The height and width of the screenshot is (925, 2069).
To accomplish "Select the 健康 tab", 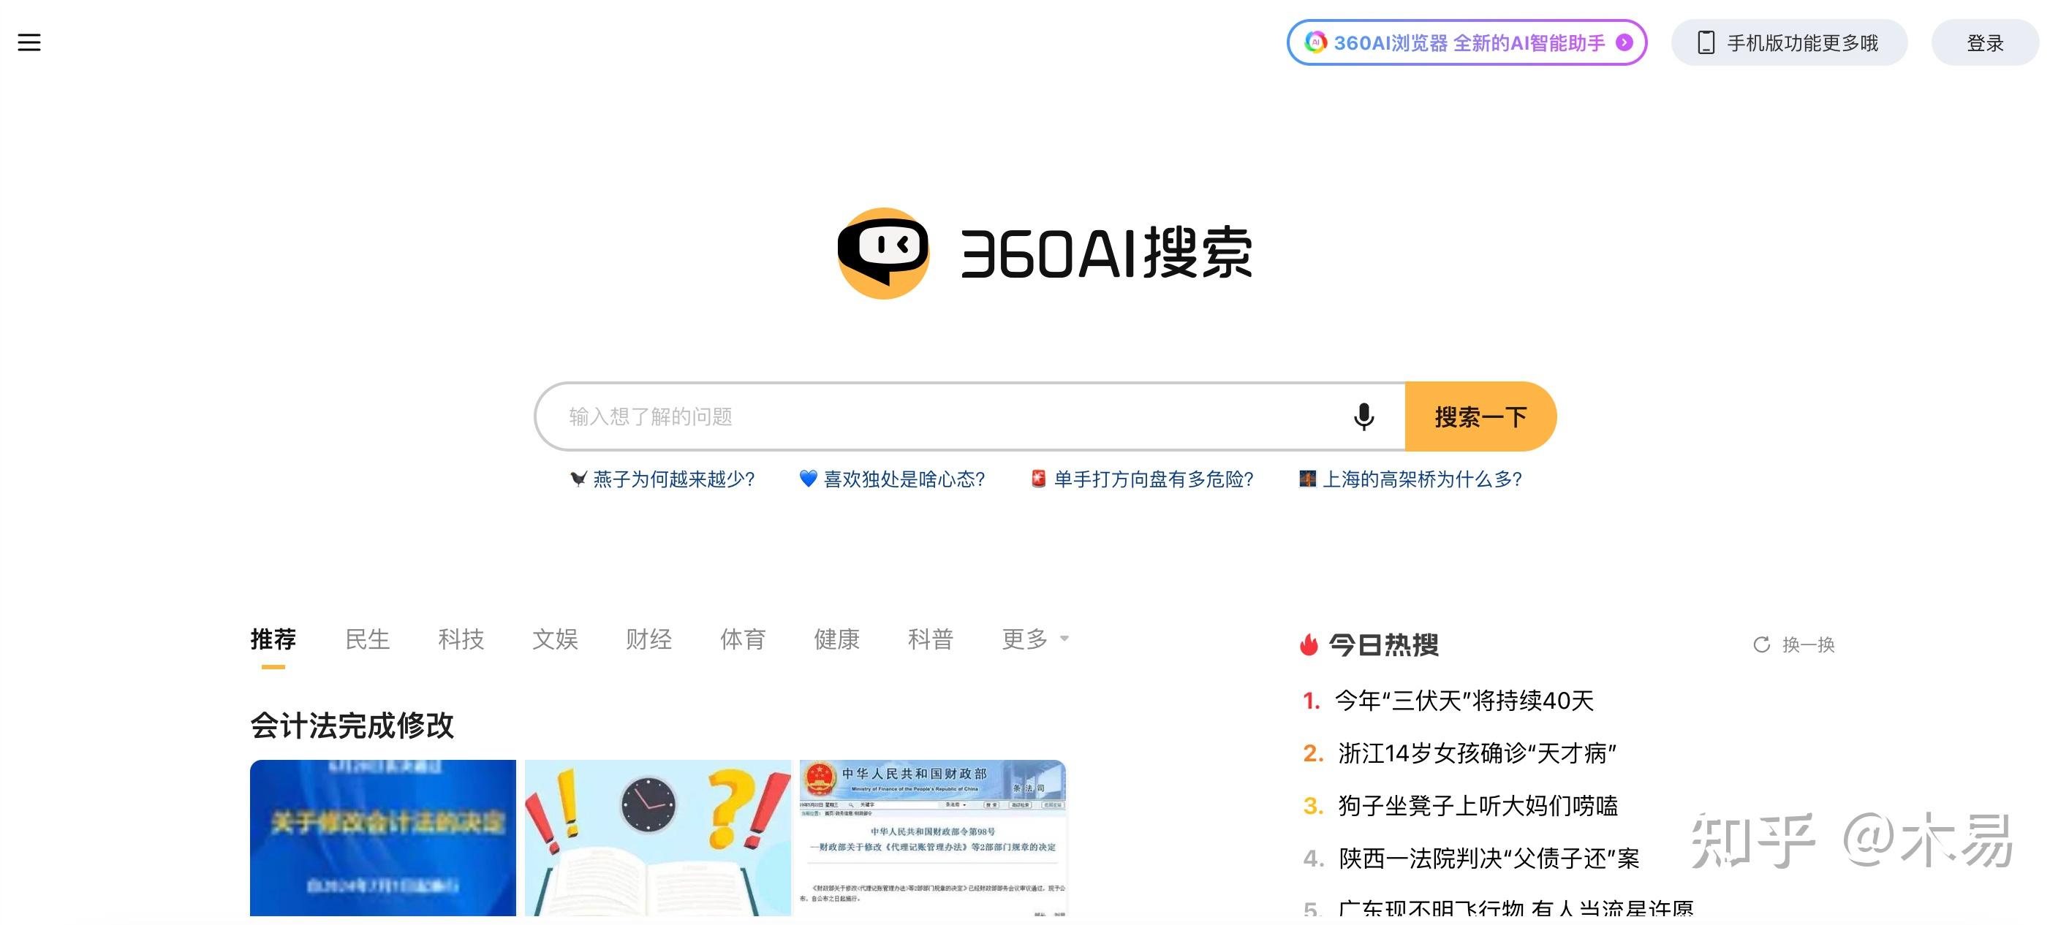I will click(x=837, y=639).
